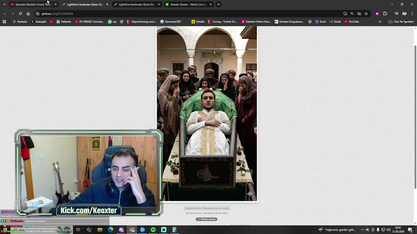Screen dimensions: 417x234
Task: Open the Detalle bookmark
Action: coord(198,22)
